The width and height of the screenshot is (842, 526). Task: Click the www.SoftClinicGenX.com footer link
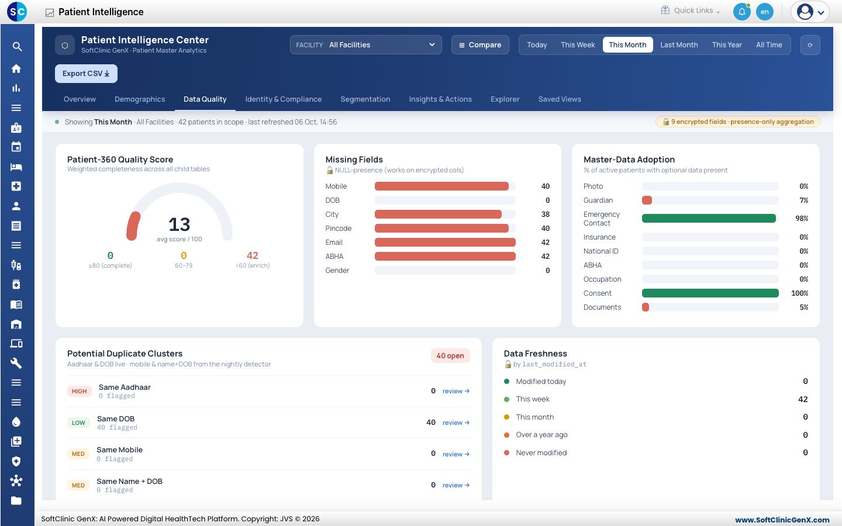[782, 520]
